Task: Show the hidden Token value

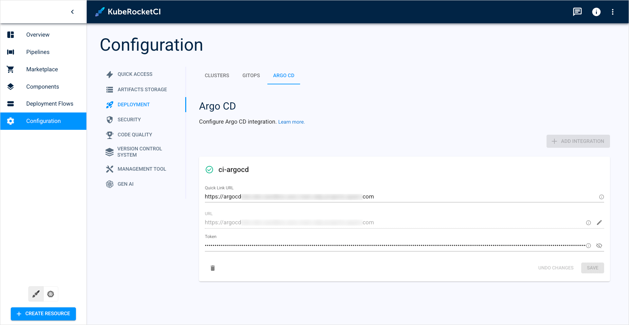Action: (599, 246)
